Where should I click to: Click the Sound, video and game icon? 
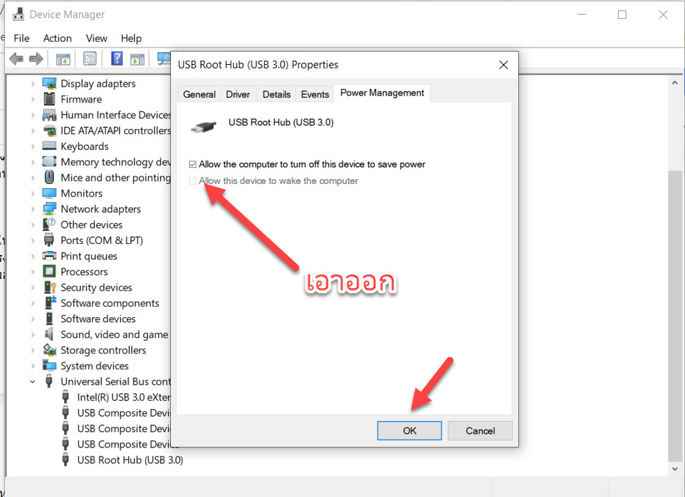(49, 334)
